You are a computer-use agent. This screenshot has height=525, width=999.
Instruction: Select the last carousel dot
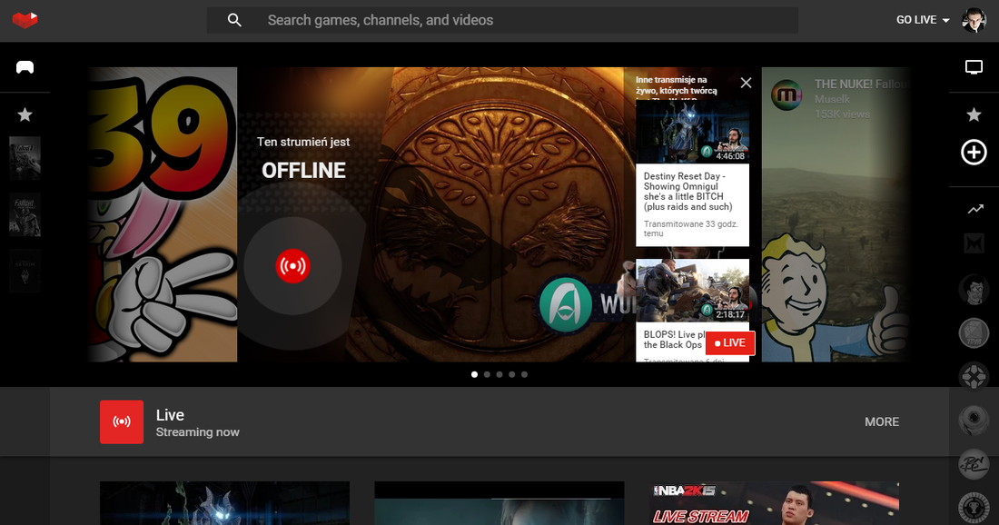pos(524,374)
